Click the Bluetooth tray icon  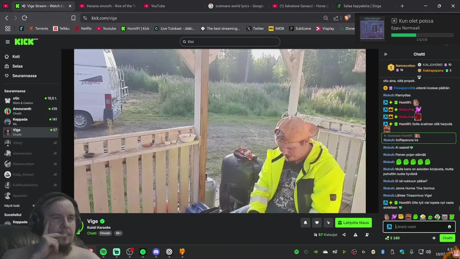(x=383, y=252)
